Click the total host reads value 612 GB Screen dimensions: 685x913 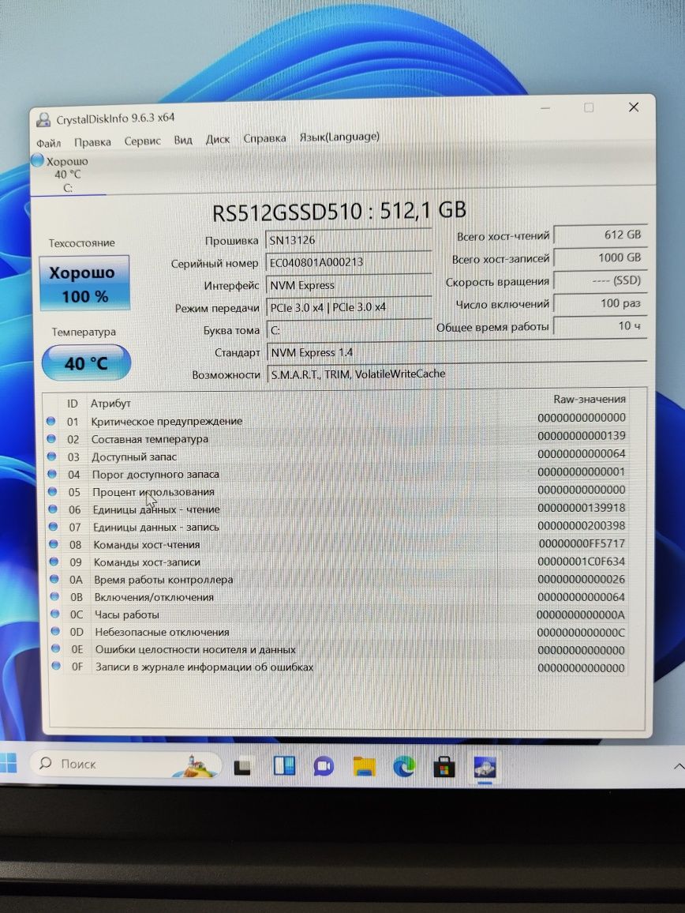coord(600,235)
